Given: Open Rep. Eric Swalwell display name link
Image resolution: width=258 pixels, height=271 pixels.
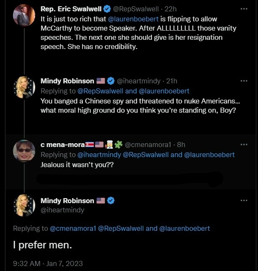Looking at the screenshot, I should [x=71, y=9].
